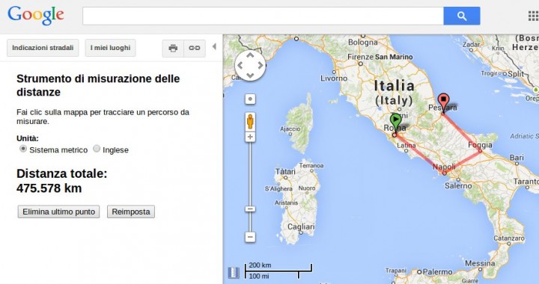Click the Google search input field
Screen dimensions: 539x284
click(x=263, y=16)
